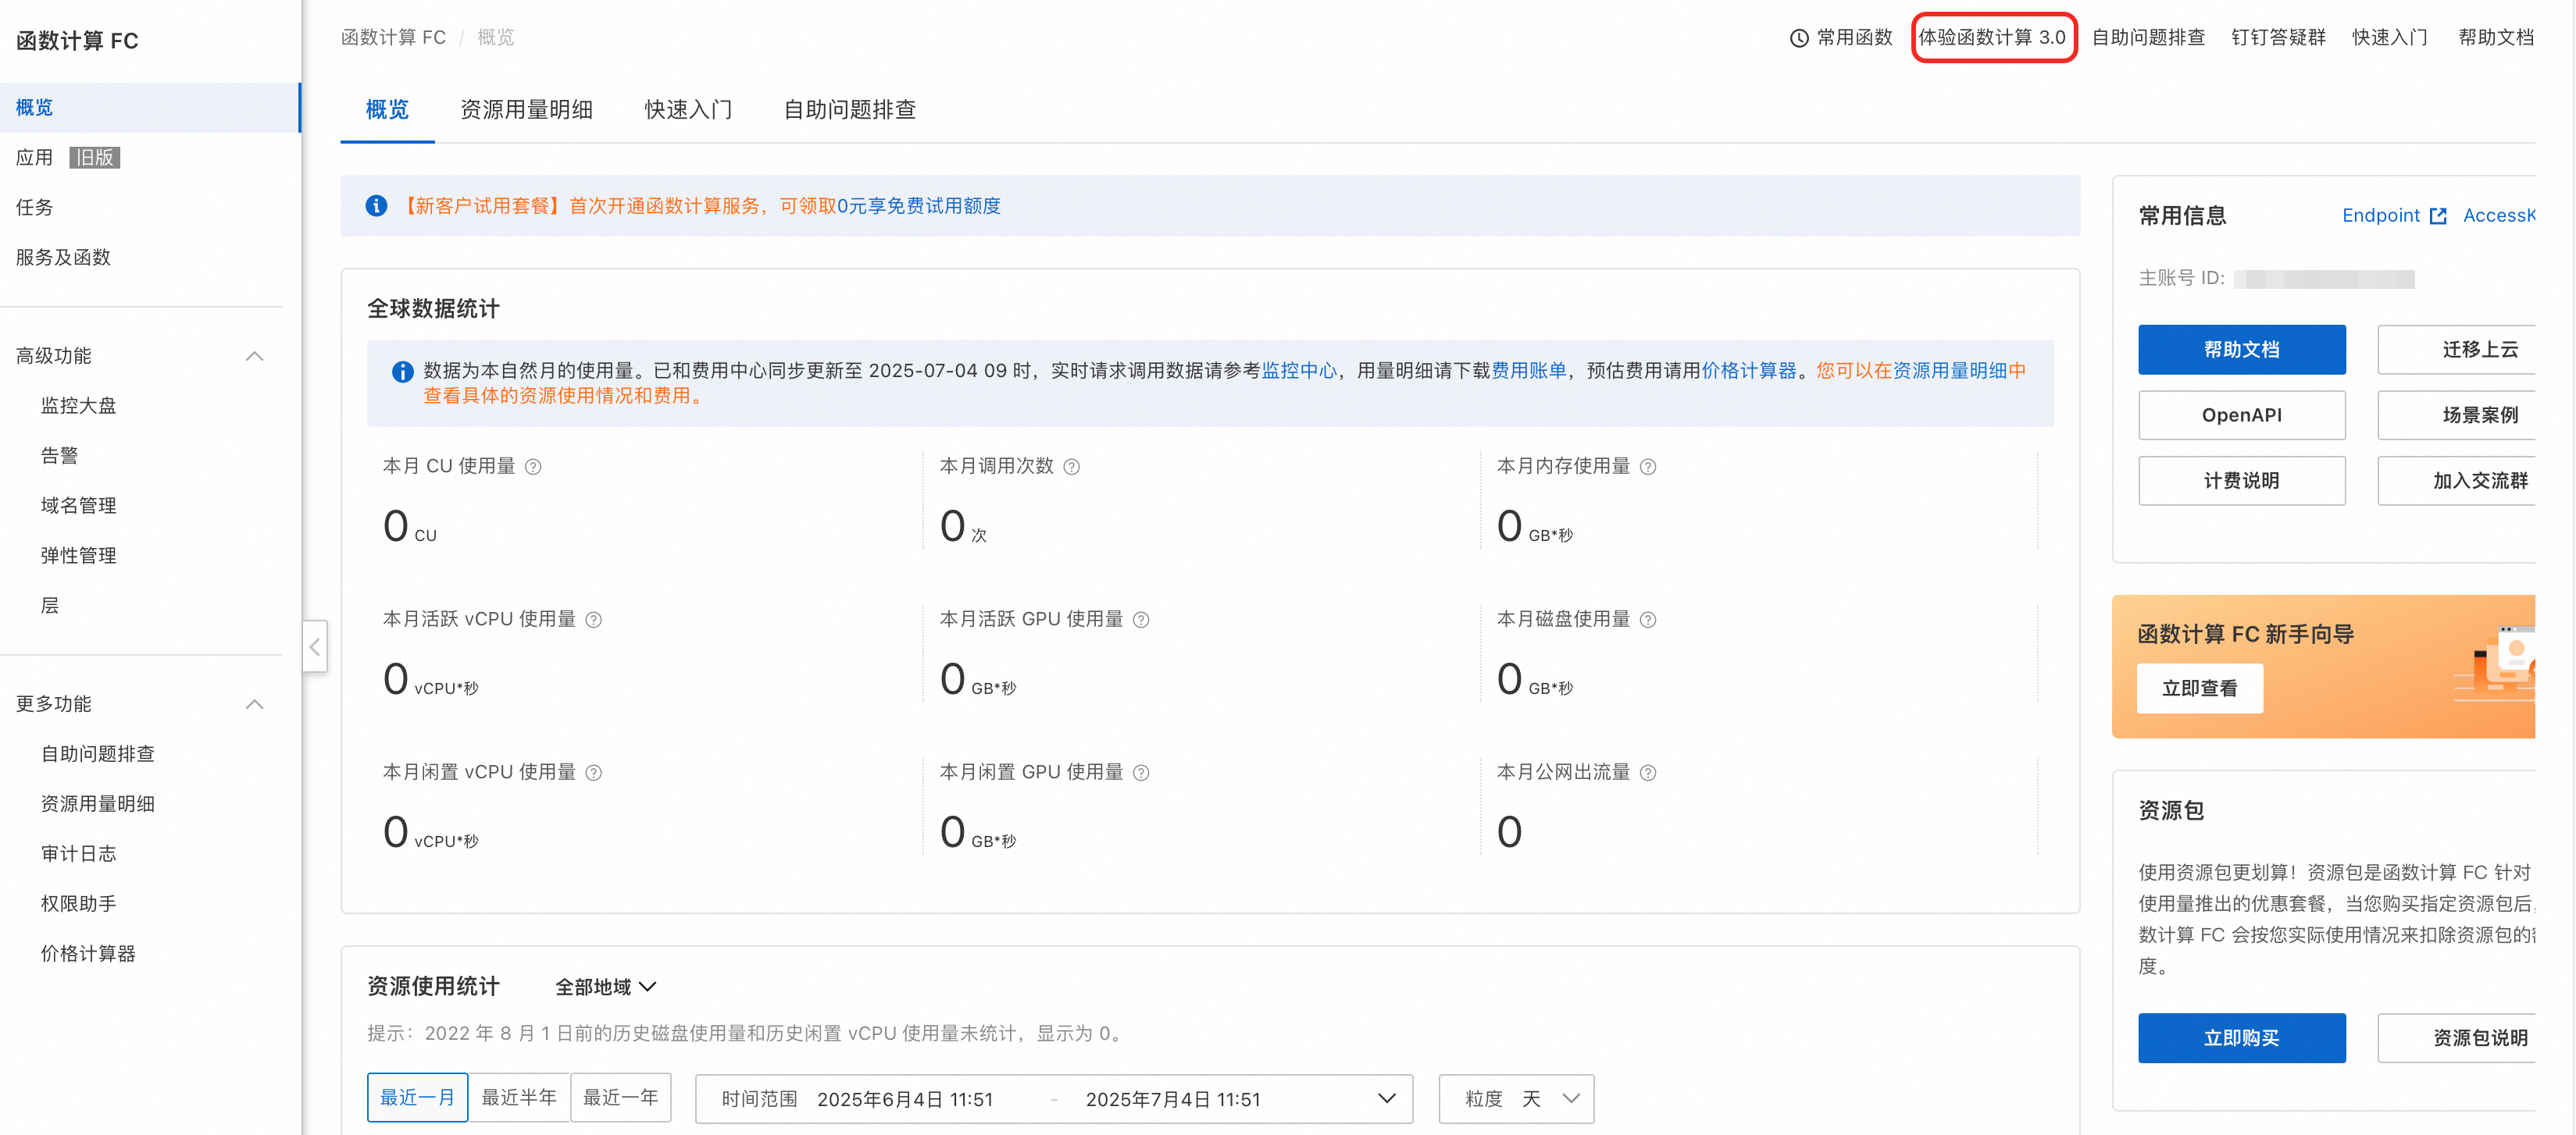Click help icon beside 本月公网出流量

click(x=1648, y=772)
